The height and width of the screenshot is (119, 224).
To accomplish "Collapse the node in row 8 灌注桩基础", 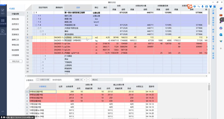I will pyautogui.click(x=43, y=34).
